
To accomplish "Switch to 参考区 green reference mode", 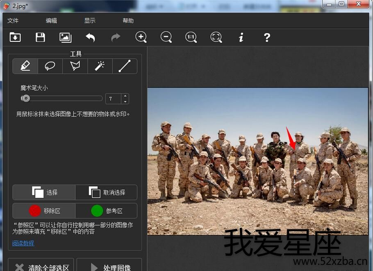I will (106, 211).
